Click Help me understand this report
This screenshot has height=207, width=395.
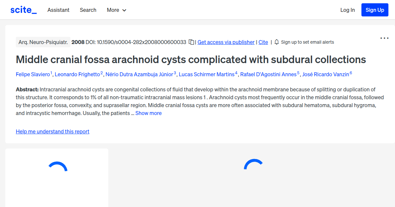52,131
